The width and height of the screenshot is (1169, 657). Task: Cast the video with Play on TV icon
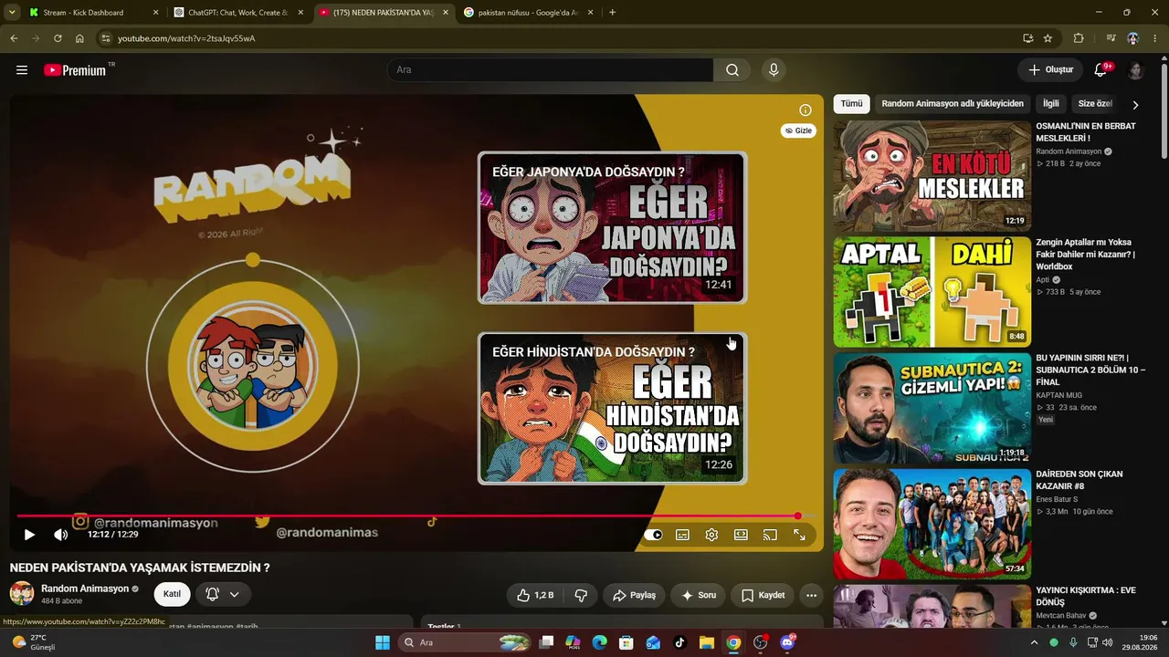click(770, 535)
